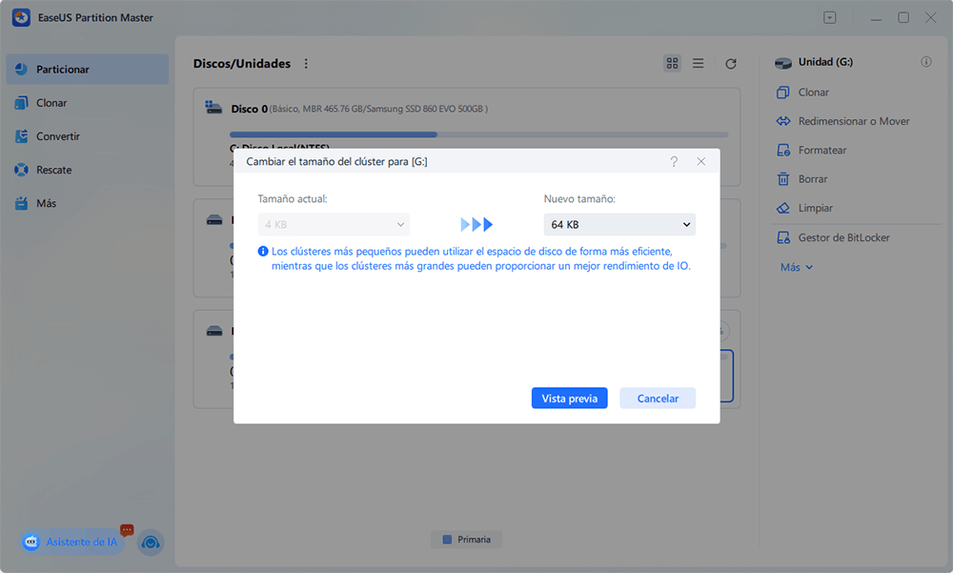953x573 pixels.
Task: Click Cancelar in the cluster dialog
Action: tap(658, 399)
